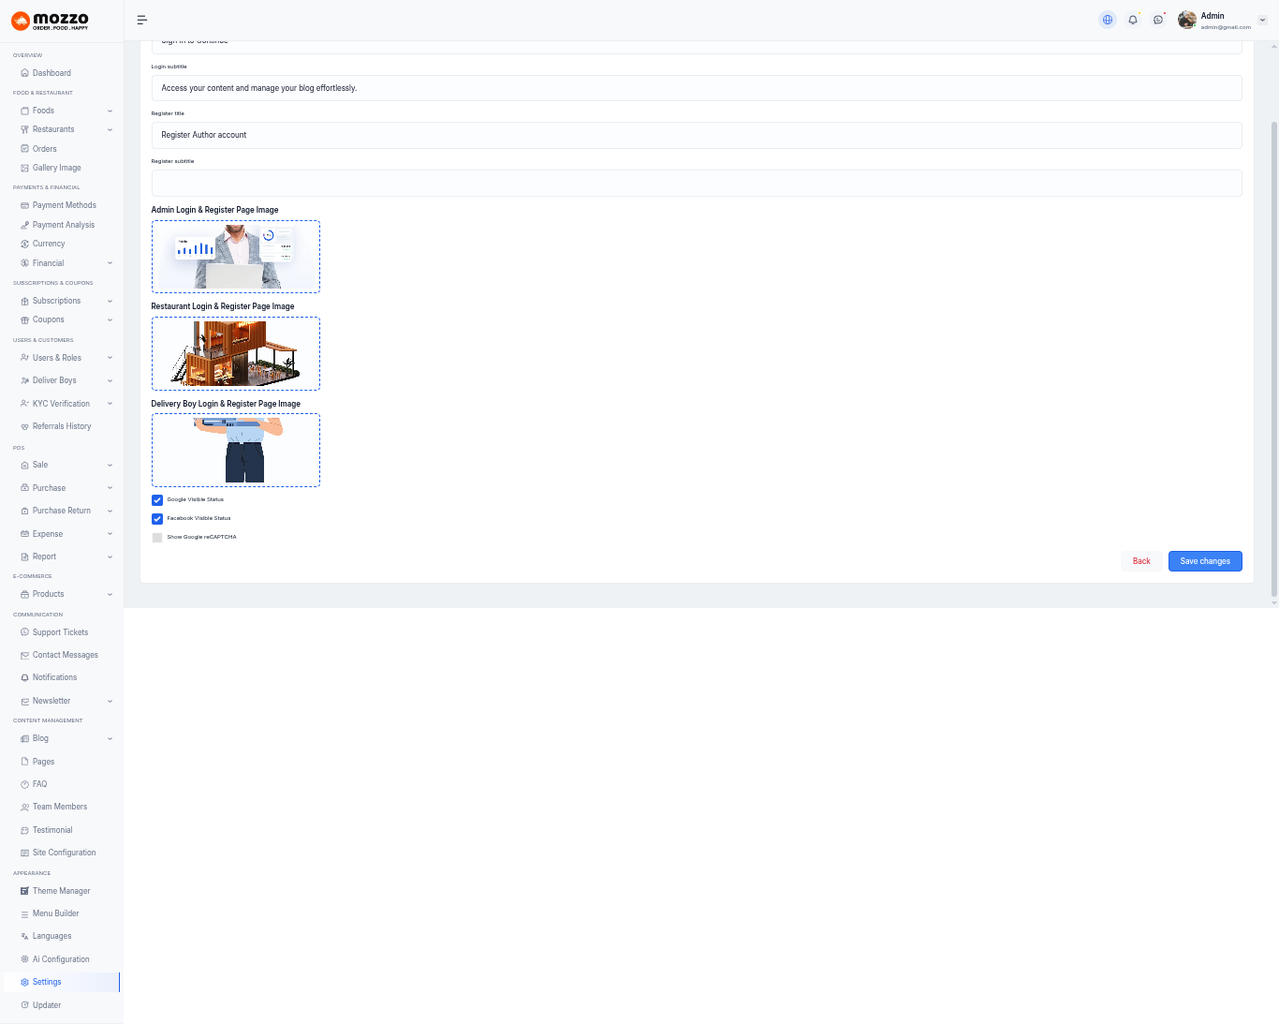
Task: Open the notifications bell icon
Action: pos(1133,20)
